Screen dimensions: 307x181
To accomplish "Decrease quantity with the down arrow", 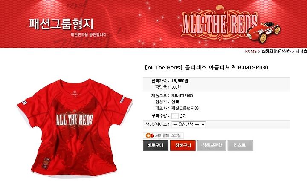I will coord(181,117).
